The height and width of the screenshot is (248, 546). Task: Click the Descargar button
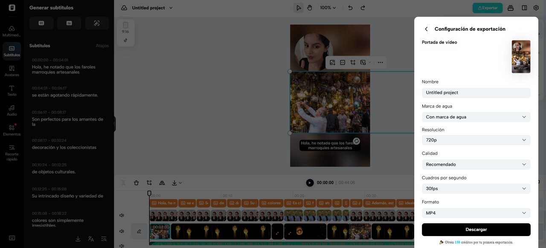click(476, 230)
